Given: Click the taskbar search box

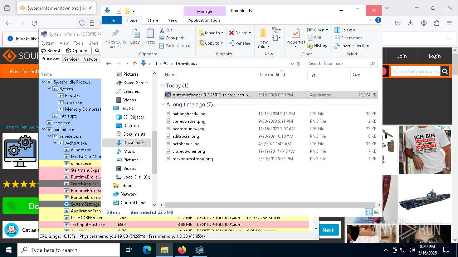Looking at the screenshot, I should click(69, 250).
